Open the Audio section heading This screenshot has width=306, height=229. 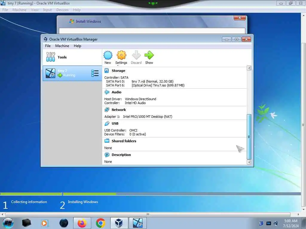[117, 92]
